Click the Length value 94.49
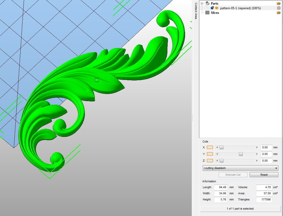Screen dimensions: 283x216 [x=221, y=187]
